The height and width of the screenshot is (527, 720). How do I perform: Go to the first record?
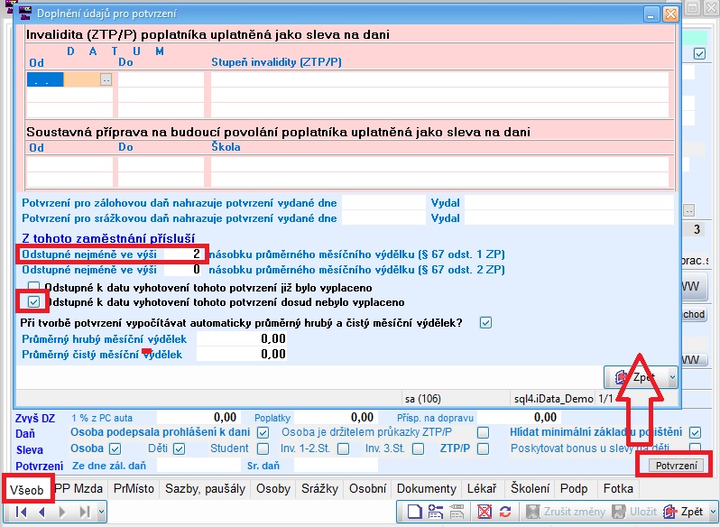pos(21,512)
